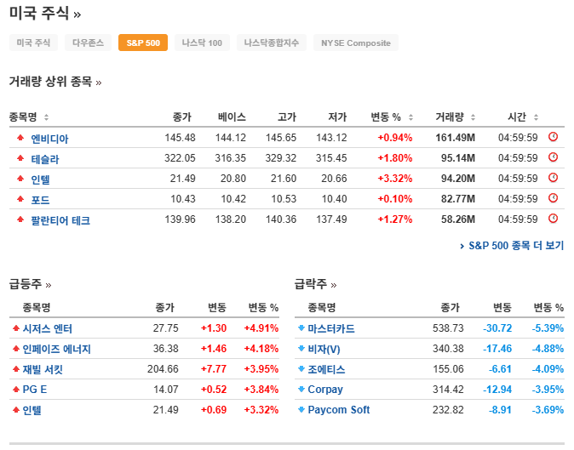The image size is (574, 450).
Task: Open the 비자(V) stock link
Action: 324,349
